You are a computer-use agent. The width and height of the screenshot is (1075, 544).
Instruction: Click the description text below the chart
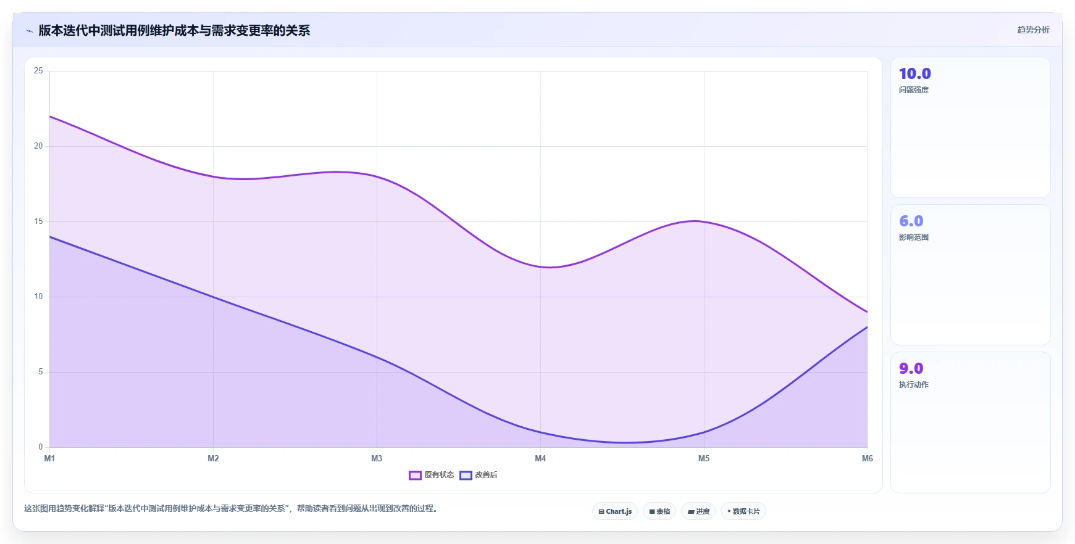pos(232,509)
